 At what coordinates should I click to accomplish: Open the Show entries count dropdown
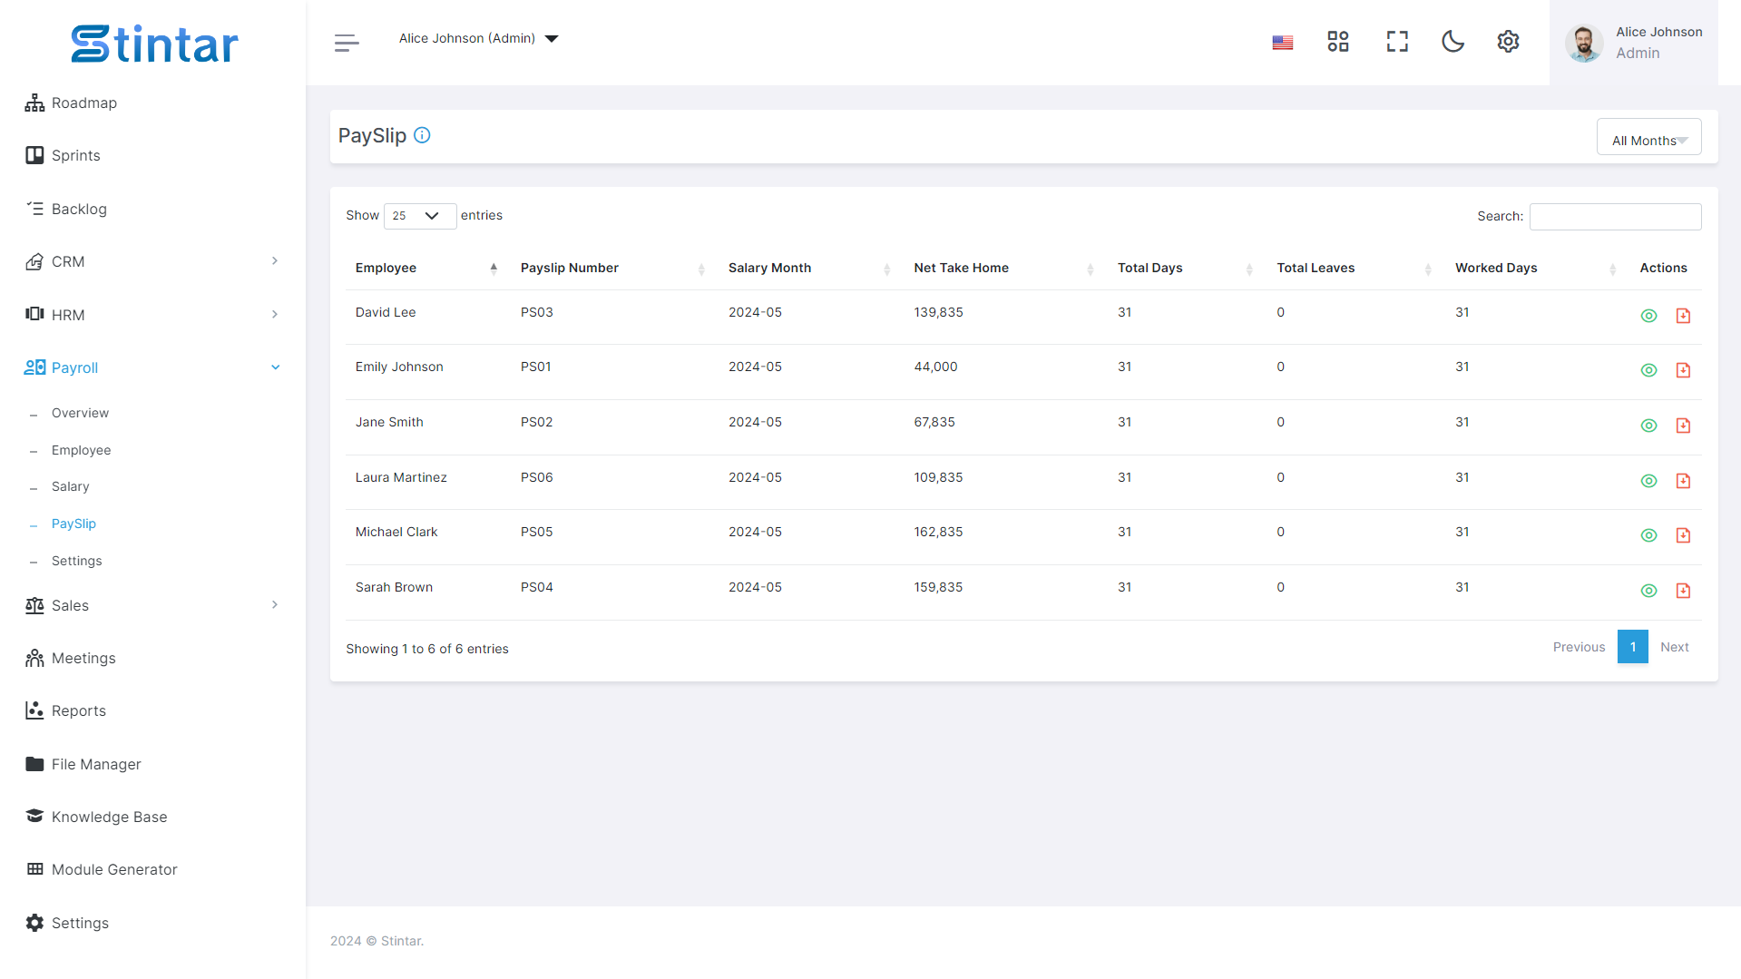pos(419,216)
